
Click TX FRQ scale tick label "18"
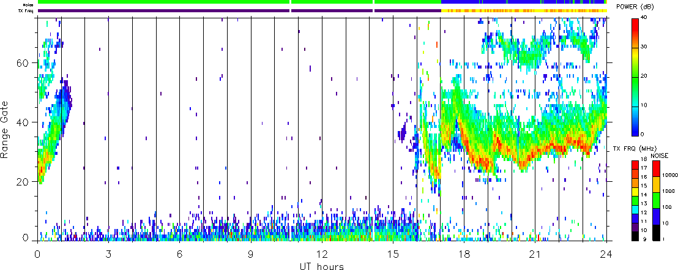tap(645, 159)
